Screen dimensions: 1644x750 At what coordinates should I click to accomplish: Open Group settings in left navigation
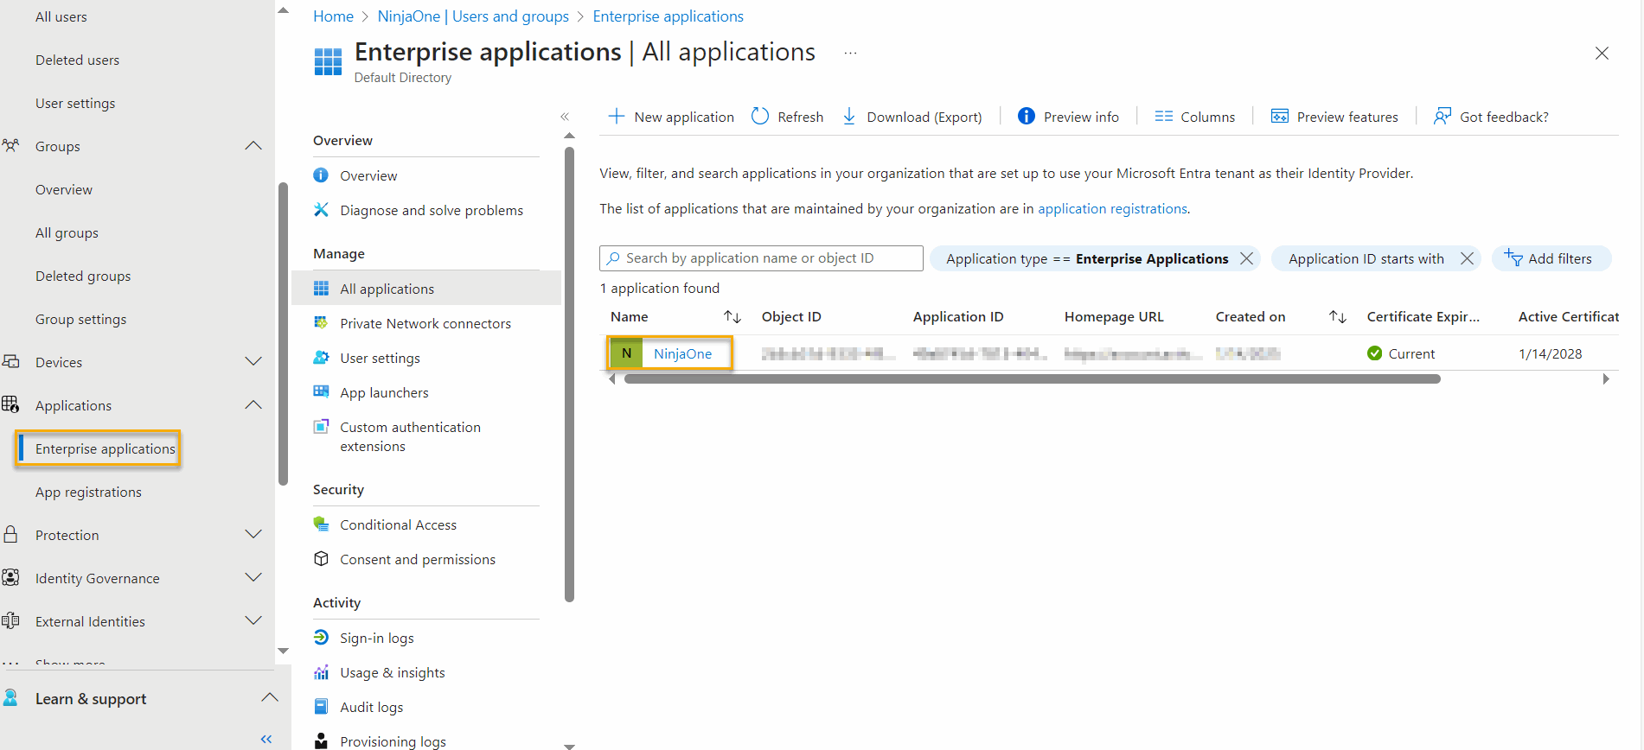tap(80, 319)
